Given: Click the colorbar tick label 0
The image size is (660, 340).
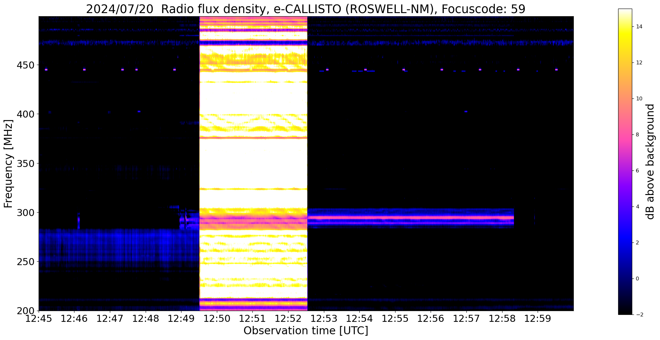Looking at the screenshot, I should [x=638, y=279].
